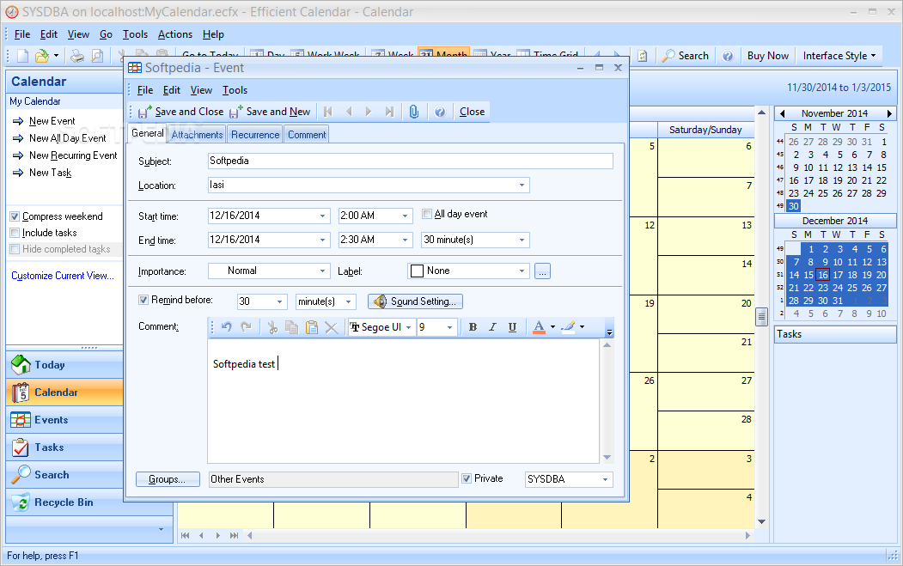Click ellipsis button next to Label
This screenshot has width=903, height=566.
click(x=542, y=271)
